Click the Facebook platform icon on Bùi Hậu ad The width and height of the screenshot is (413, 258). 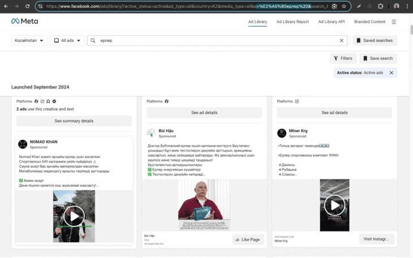tap(166, 102)
